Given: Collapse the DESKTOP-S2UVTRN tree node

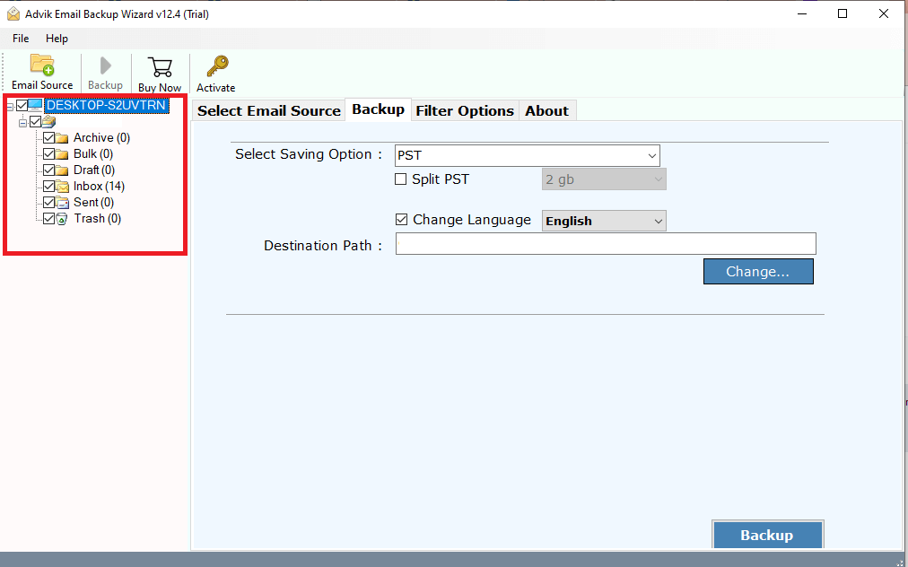Looking at the screenshot, I should 9,107.
